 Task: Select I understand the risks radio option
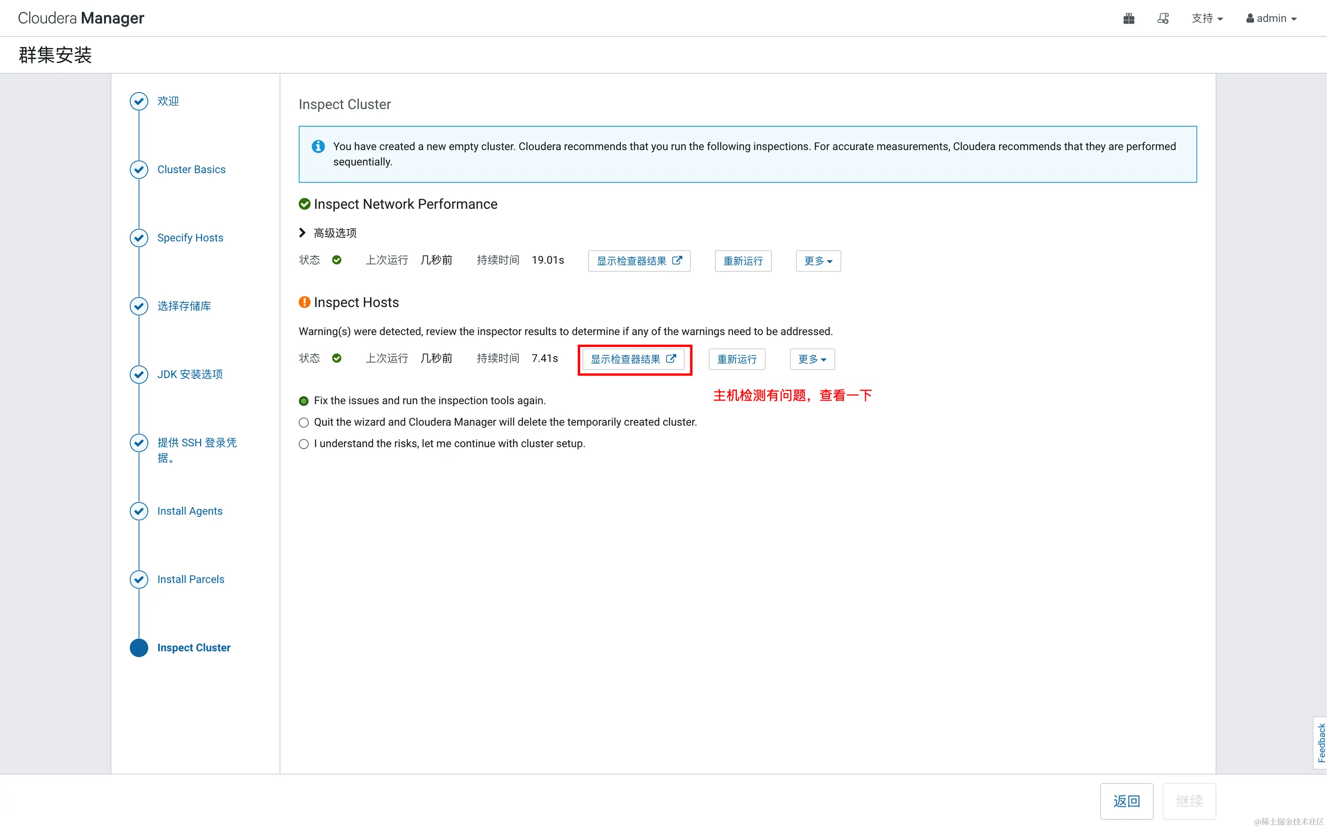point(304,443)
